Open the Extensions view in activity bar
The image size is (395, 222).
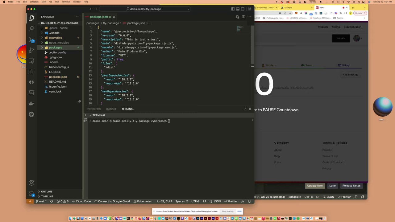click(31, 72)
